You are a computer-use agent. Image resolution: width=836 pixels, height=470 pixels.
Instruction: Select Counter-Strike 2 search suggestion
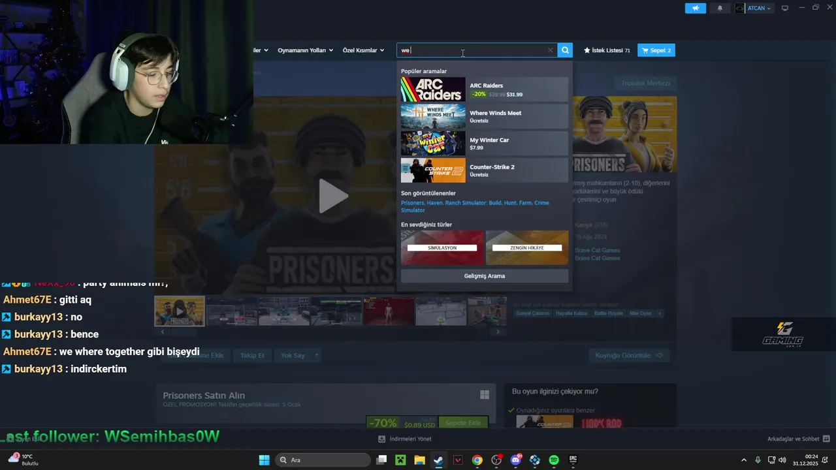pos(485,170)
